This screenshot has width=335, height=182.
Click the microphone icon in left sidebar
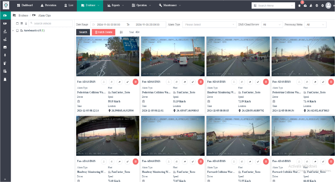coord(5,55)
